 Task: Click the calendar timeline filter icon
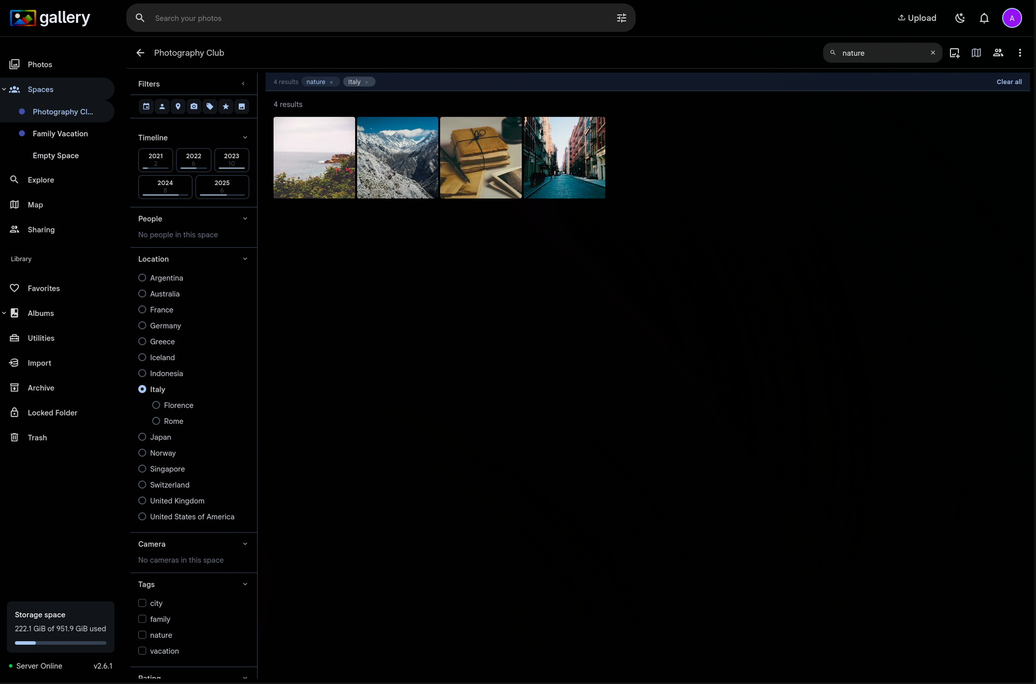pos(146,106)
